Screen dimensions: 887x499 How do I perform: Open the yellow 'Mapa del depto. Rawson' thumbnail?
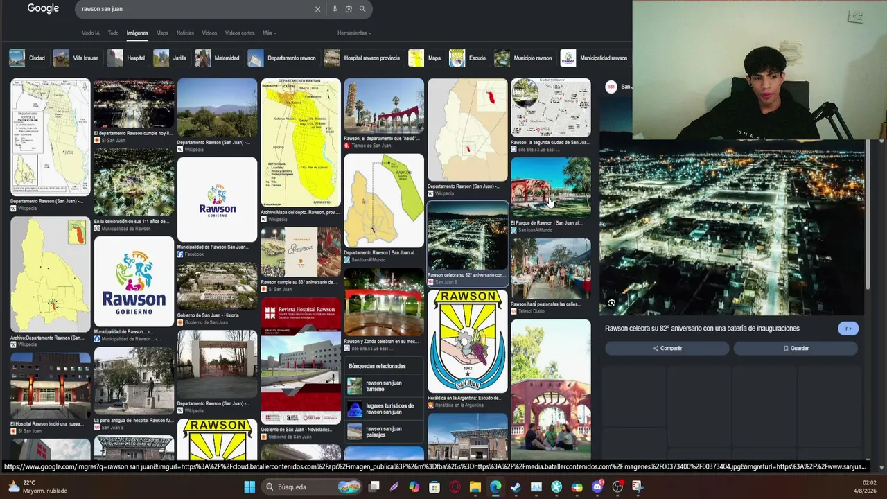(301, 143)
